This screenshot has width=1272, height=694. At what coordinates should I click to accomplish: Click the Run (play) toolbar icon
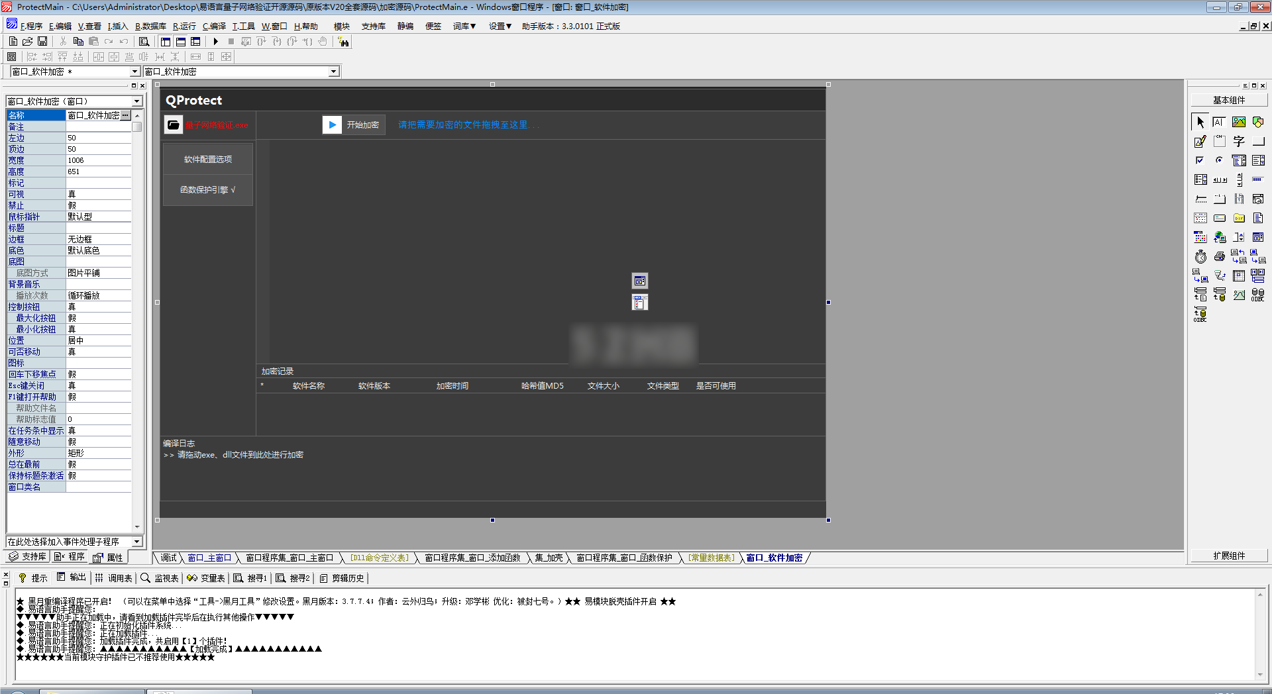click(x=216, y=42)
